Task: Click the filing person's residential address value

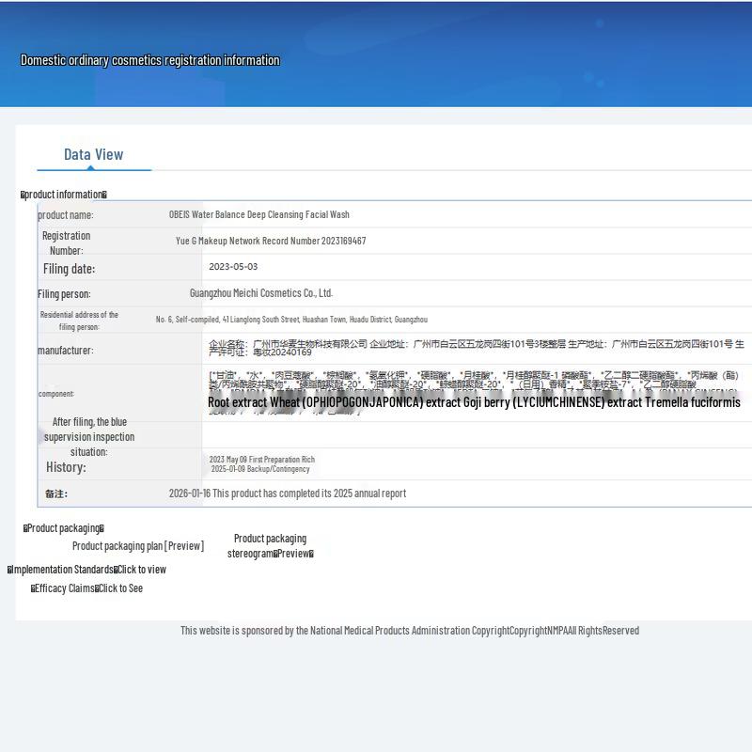Action: (291, 320)
